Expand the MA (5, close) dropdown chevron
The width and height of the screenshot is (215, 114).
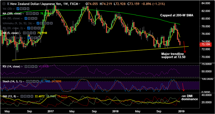pyautogui.click(x=20, y=33)
